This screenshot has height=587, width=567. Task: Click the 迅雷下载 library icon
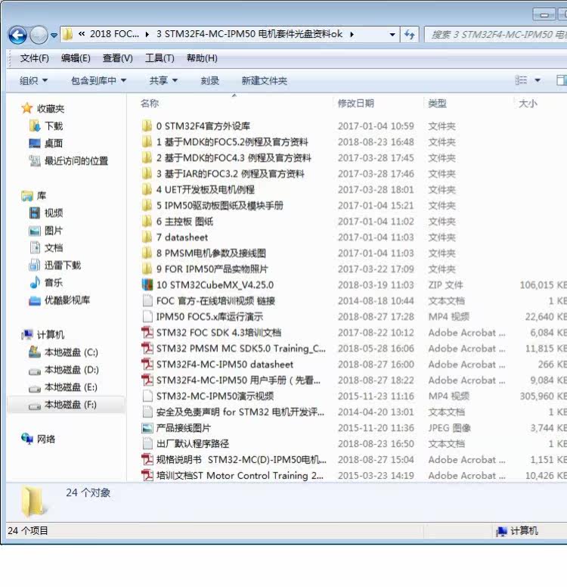(35, 265)
